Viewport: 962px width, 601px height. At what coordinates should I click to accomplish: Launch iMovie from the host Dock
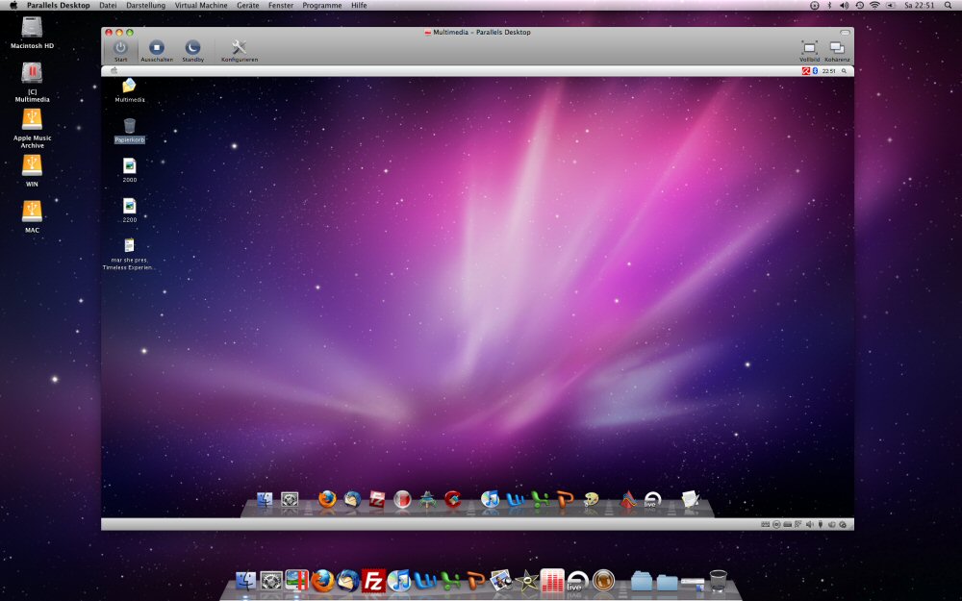click(x=526, y=581)
